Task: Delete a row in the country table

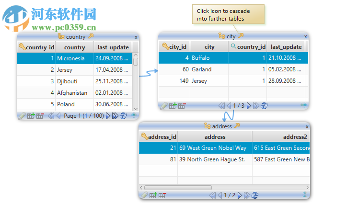Action: (40, 116)
